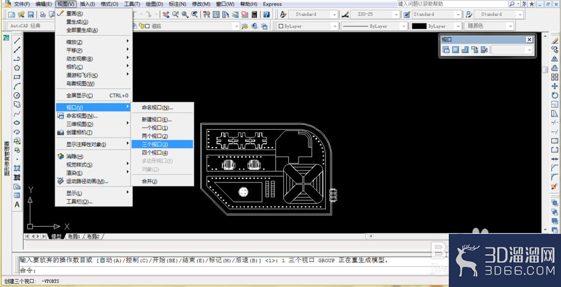561x287 pixels.
Task: Open the ISO-25 dimension style dropdown
Action: (x=375, y=15)
